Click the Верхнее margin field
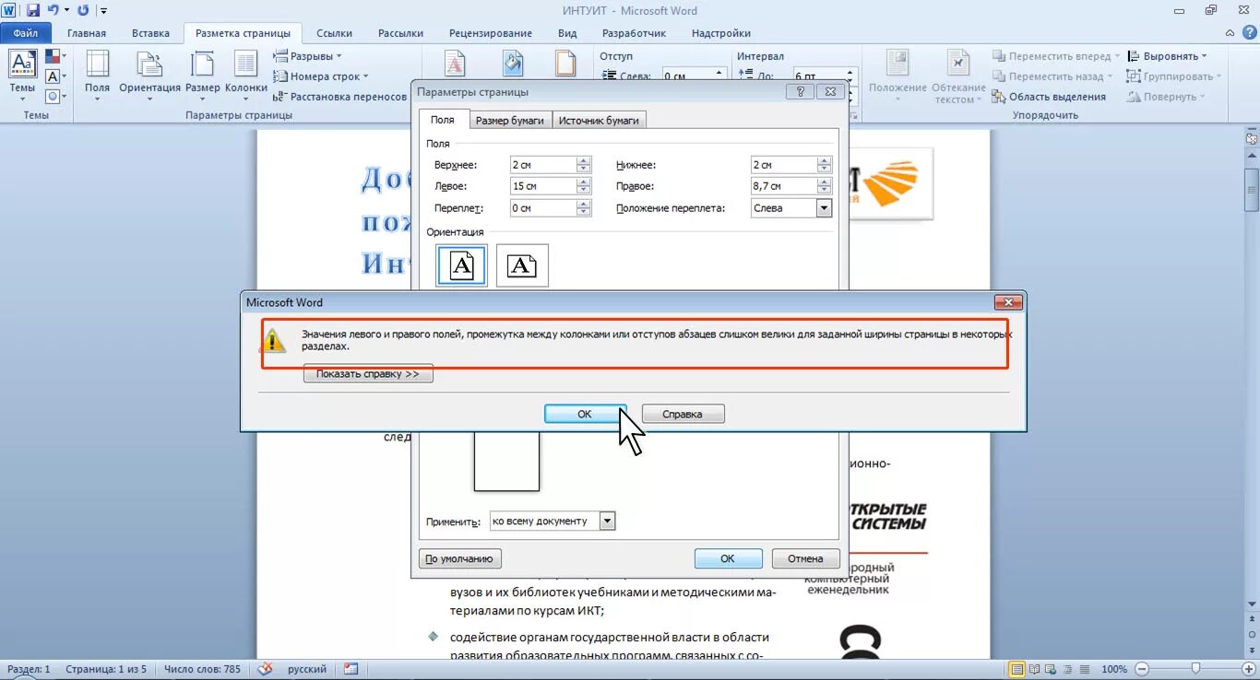Viewport: 1260px width, 680px height. click(543, 165)
